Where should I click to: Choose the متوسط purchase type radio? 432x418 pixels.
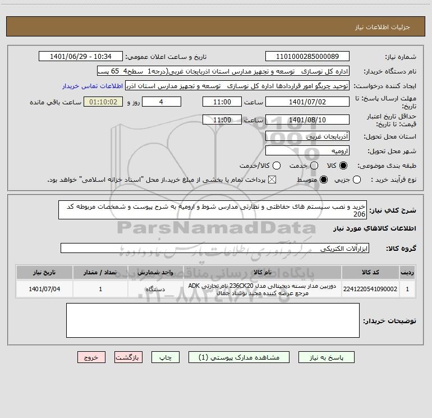pos(324,180)
